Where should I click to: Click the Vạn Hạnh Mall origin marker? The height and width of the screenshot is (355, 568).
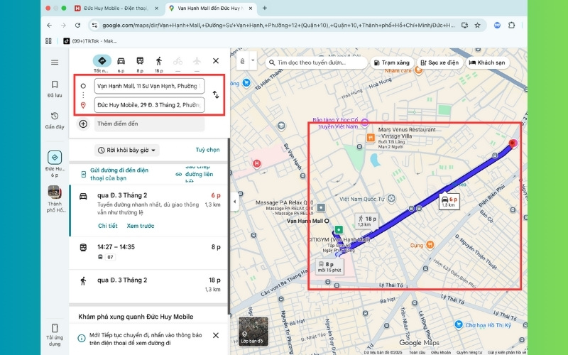tap(327, 221)
